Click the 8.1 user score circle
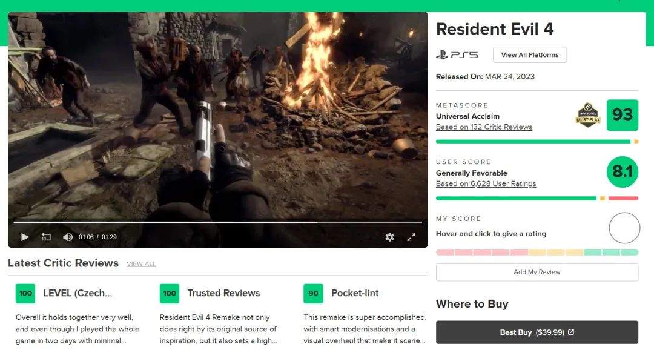654x350 pixels. click(x=623, y=171)
